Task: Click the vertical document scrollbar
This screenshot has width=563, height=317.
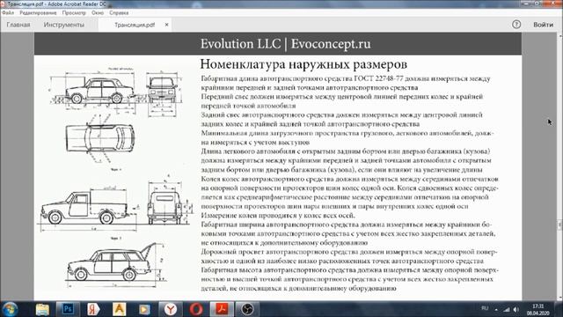Action: [x=560, y=167]
